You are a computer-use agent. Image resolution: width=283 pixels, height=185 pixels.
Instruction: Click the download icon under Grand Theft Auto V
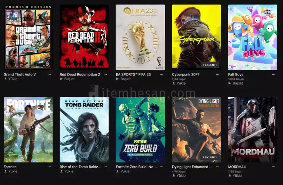click(6, 79)
